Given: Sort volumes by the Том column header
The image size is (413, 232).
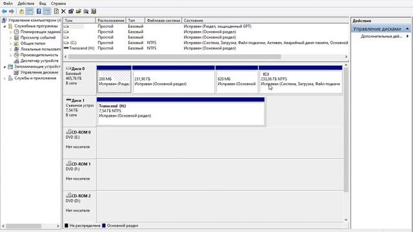Looking at the screenshot, I should click(79, 20).
